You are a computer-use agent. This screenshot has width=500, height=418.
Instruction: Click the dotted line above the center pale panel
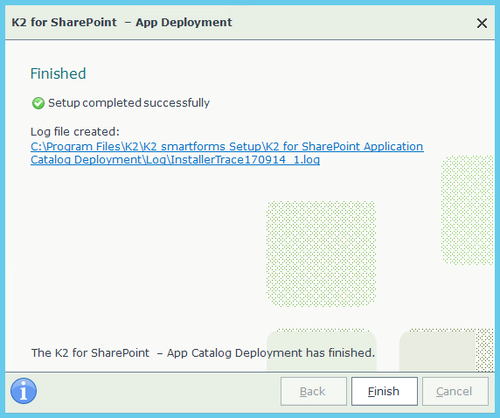(x=321, y=330)
